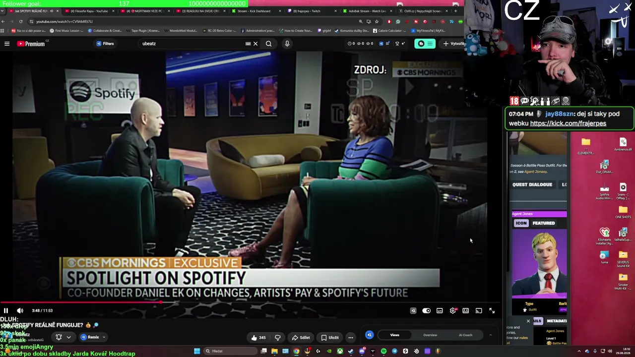Viewport: 635px width, 357px height.
Task: Open Google Chrome from the taskbar
Action: (x=296, y=352)
